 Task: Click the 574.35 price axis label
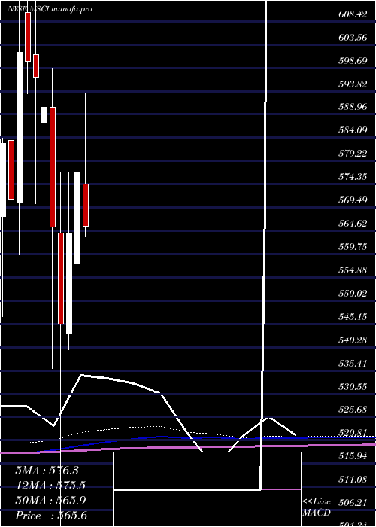coord(353,177)
